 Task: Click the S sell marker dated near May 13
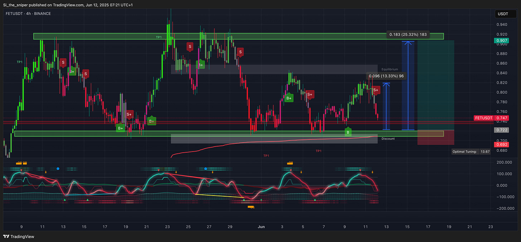coord(63,63)
